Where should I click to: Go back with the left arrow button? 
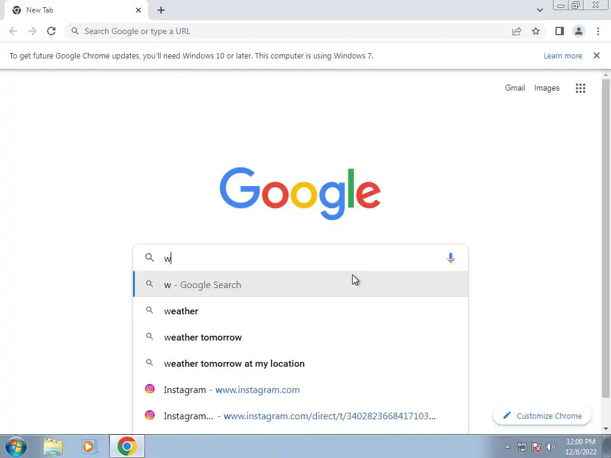pyautogui.click(x=13, y=31)
